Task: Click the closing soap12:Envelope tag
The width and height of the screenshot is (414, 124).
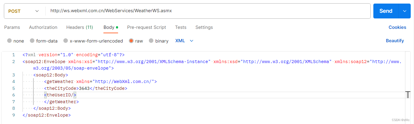Action: 47,115
